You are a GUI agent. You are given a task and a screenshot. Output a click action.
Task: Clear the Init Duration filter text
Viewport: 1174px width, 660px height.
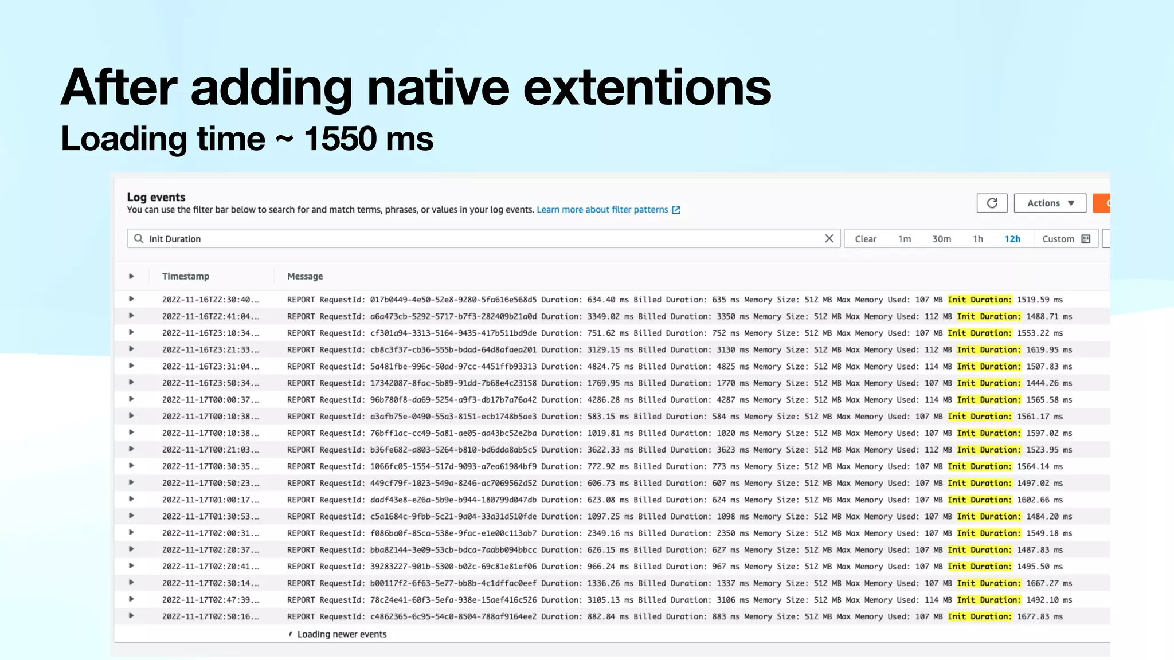point(829,238)
